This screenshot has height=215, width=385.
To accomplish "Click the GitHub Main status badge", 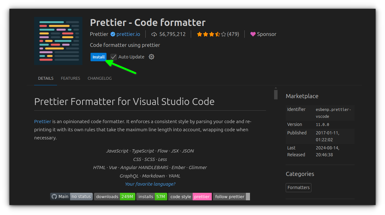I will pyautogui.click(x=71, y=197).
